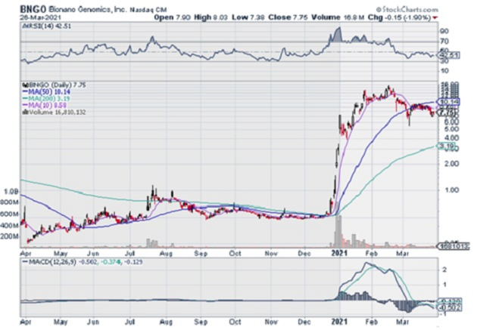Click Aug on the price panel time axis
Viewport: 477px width, 330px height.
point(166,253)
